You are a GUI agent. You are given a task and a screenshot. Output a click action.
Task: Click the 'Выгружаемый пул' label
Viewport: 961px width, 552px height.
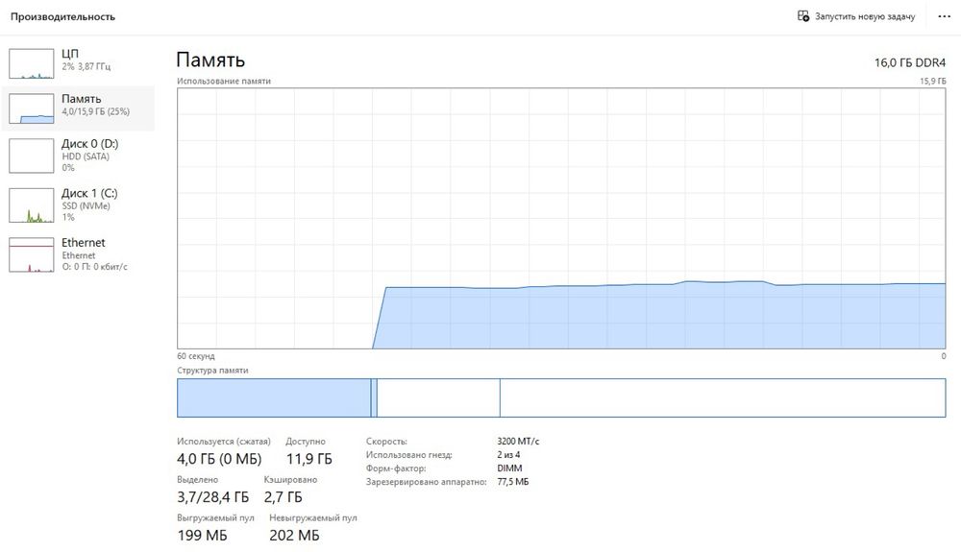click(215, 517)
